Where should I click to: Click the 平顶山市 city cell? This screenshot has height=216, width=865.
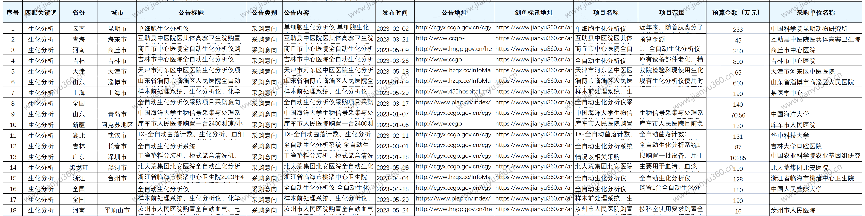(x=117, y=210)
